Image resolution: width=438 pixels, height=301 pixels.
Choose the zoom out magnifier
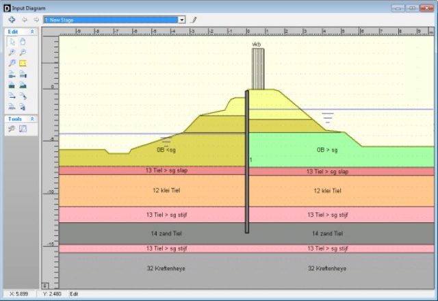[x=23, y=53]
